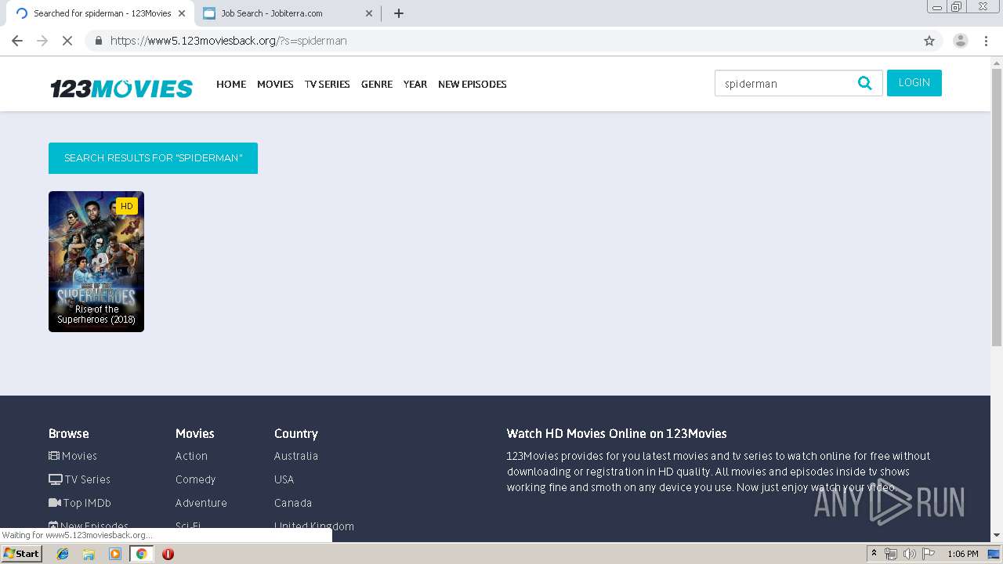Open the USA country link

coord(284,479)
